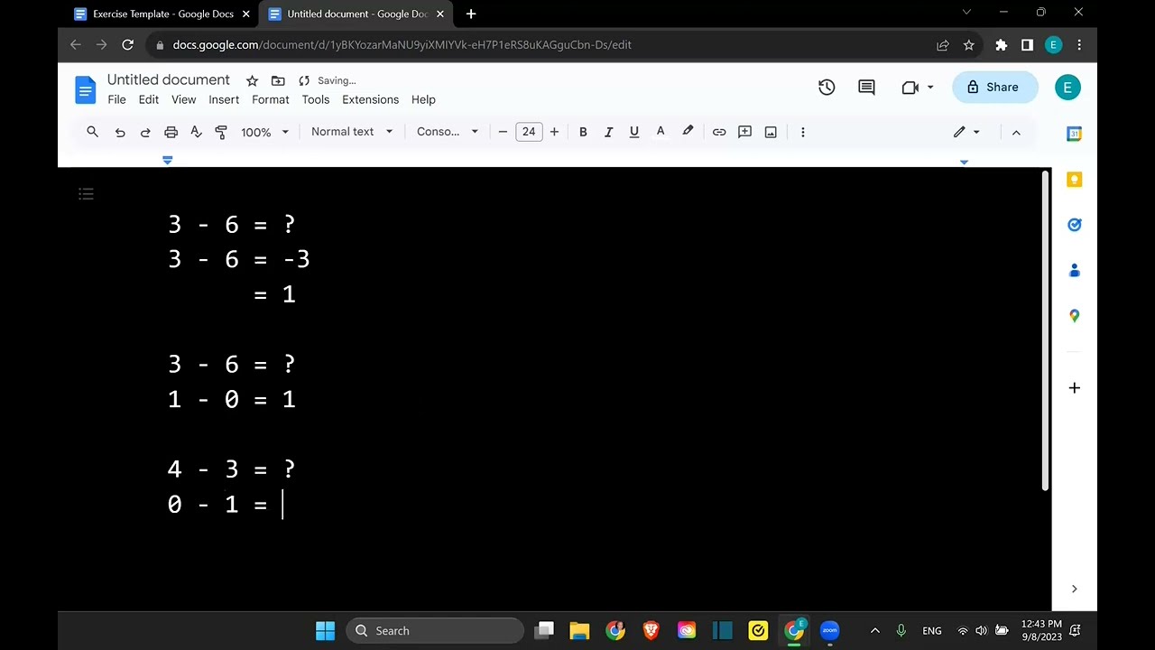Open the Consolas font dropdown
This screenshot has width=1155, height=650.
pos(448,132)
